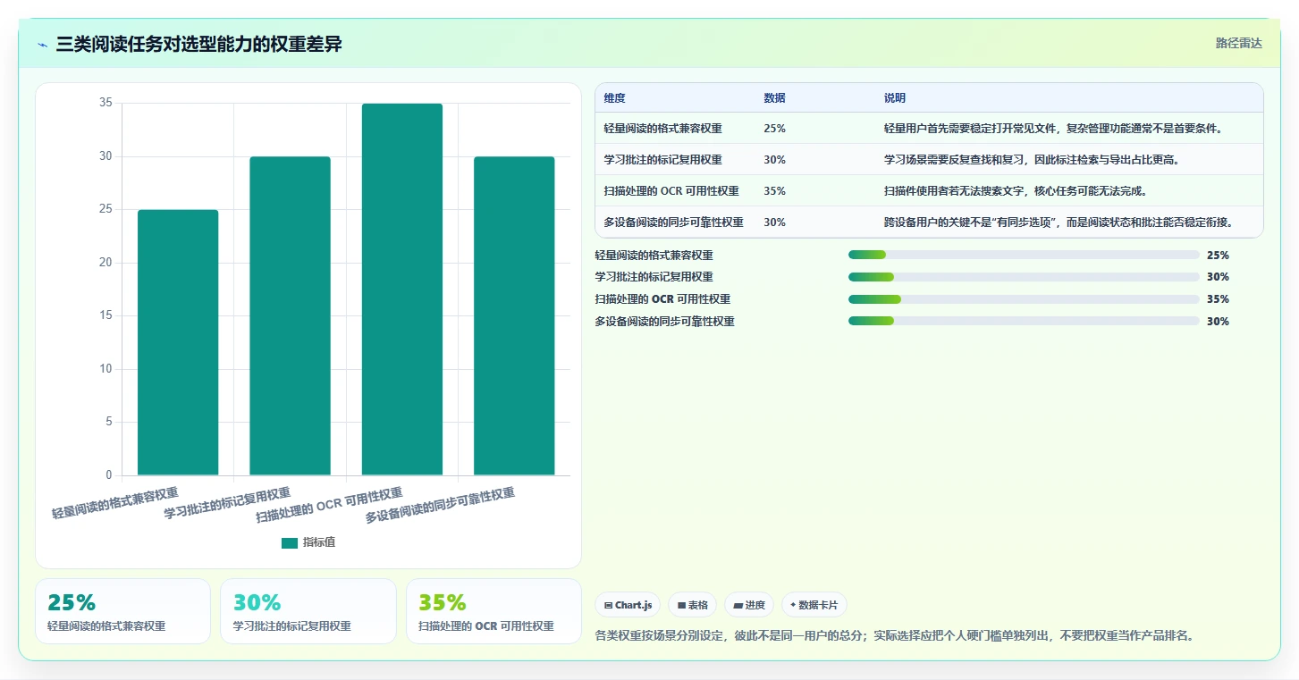Open the 25% 轻量阅读的格式兼容权重 data card

click(x=123, y=611)
